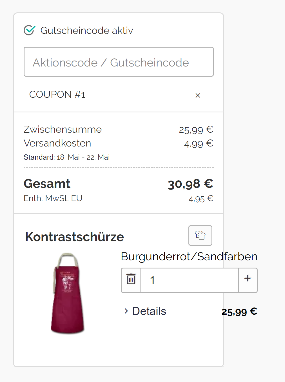Screen dimensions: 285x382
Task: Delete the apron with the trash icon
Action: (x=131, y=280)
